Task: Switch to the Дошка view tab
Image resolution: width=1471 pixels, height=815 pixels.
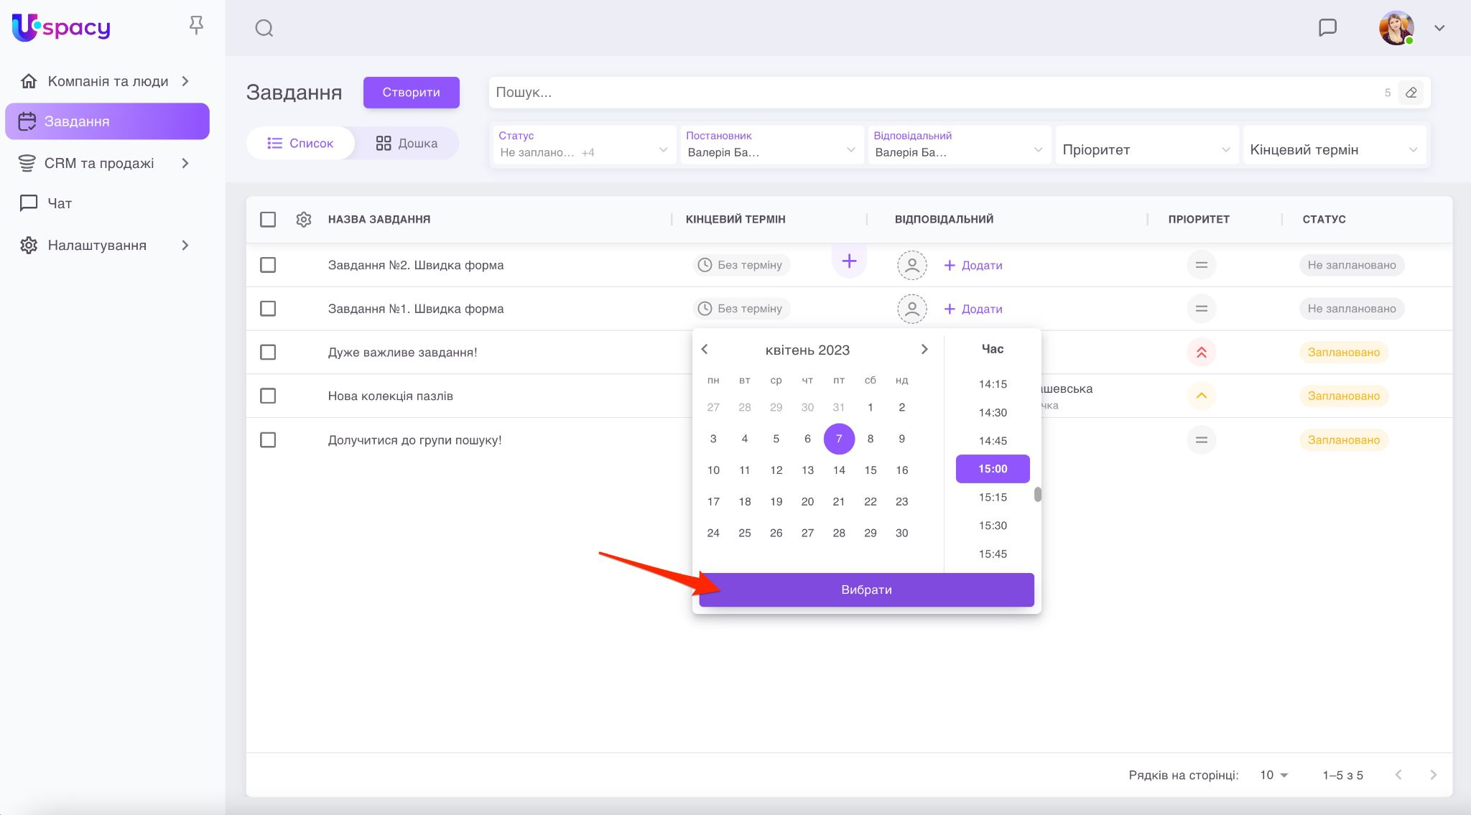Action: coord(407,143)
